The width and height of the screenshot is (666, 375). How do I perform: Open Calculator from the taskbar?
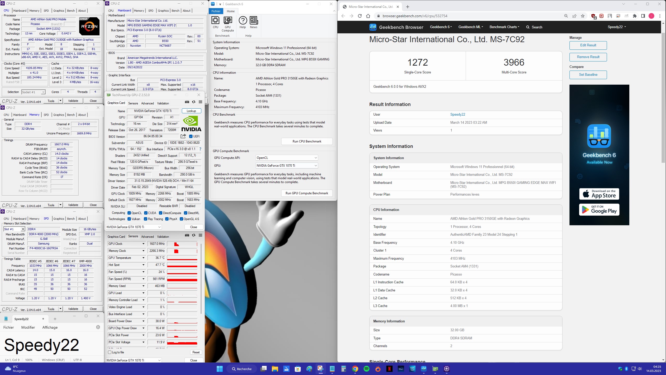pyautogui.click(x=344, y=369)
